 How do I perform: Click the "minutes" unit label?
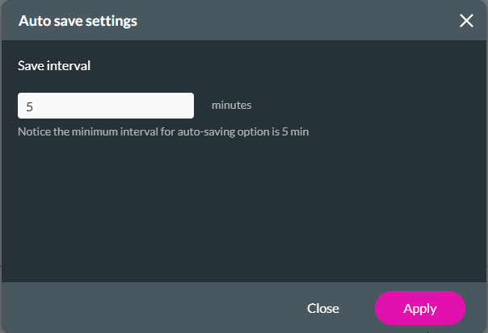point(232,106)
